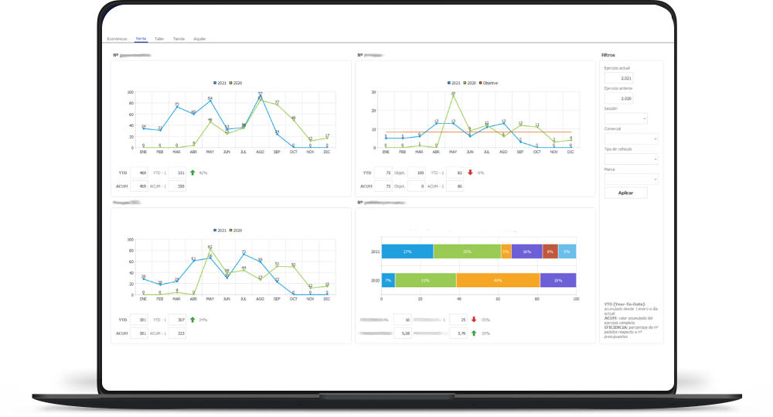Click green up arrow beside 42%
The width and height of the screenshot is (773, 417).
coord(192,173)
